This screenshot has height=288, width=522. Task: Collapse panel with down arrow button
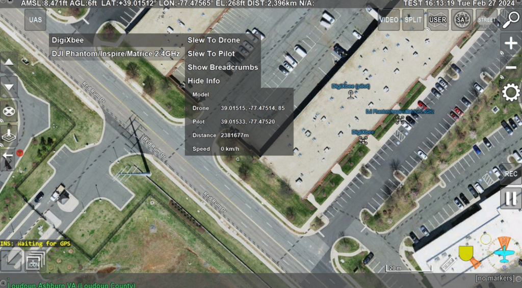tap(9, 87)
